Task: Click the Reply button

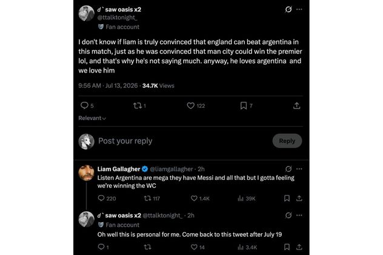Action: (287, 141)
